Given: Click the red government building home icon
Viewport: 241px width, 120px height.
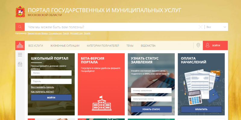Looking at the screenshot, I should [20, 45].
